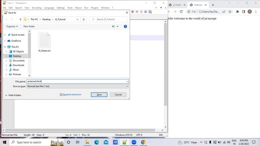Click the Record macro icon in Notepad++ toolbar
The height and width of the screenshot is (146, 260).
coord(132,12)
